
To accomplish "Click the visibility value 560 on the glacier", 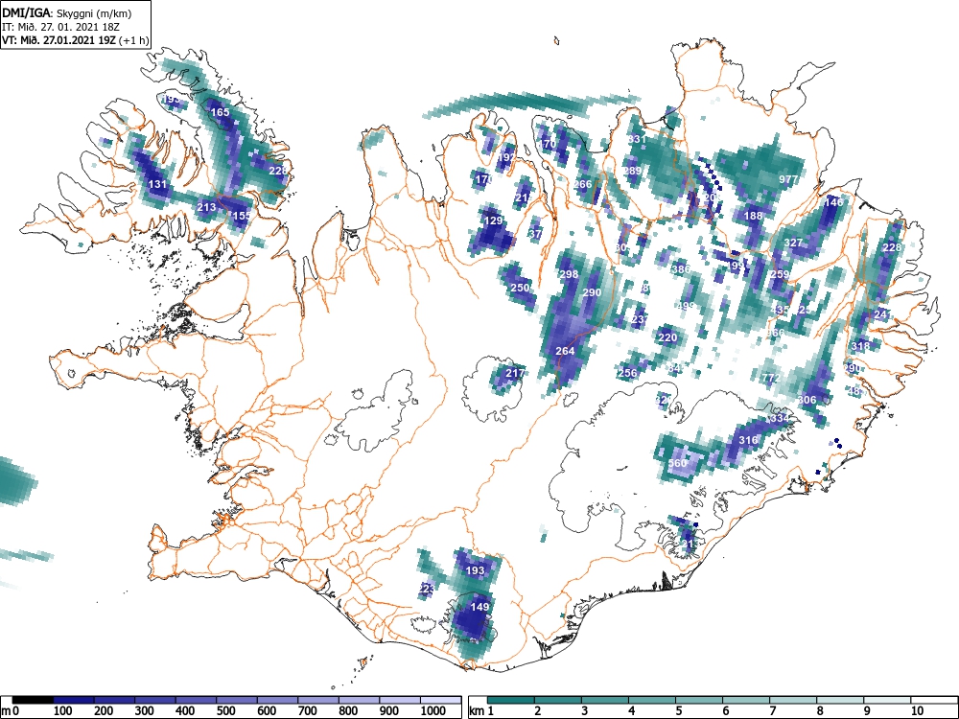I will coord(677,463).
